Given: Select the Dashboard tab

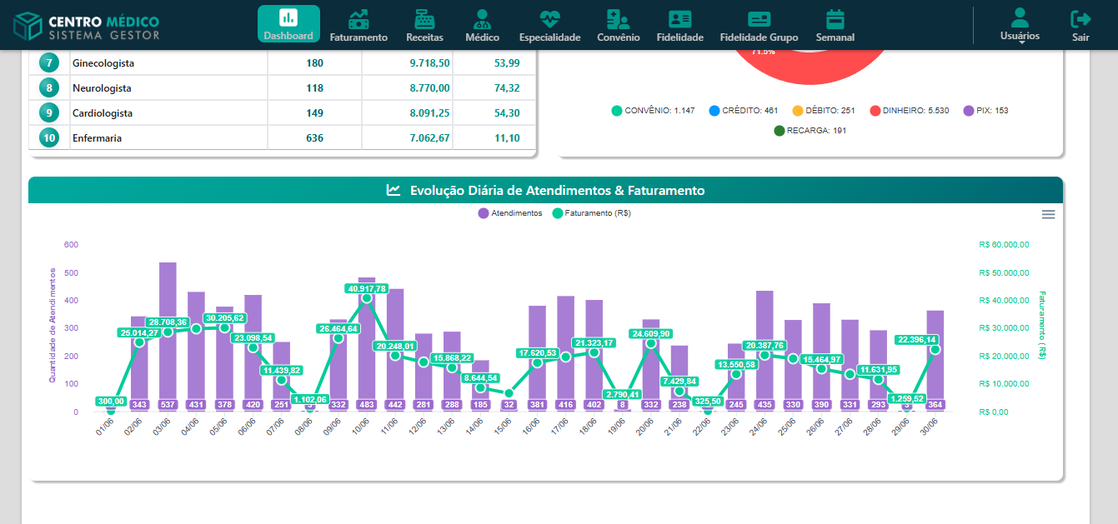Looking at the screenshot, I should 288,24.
